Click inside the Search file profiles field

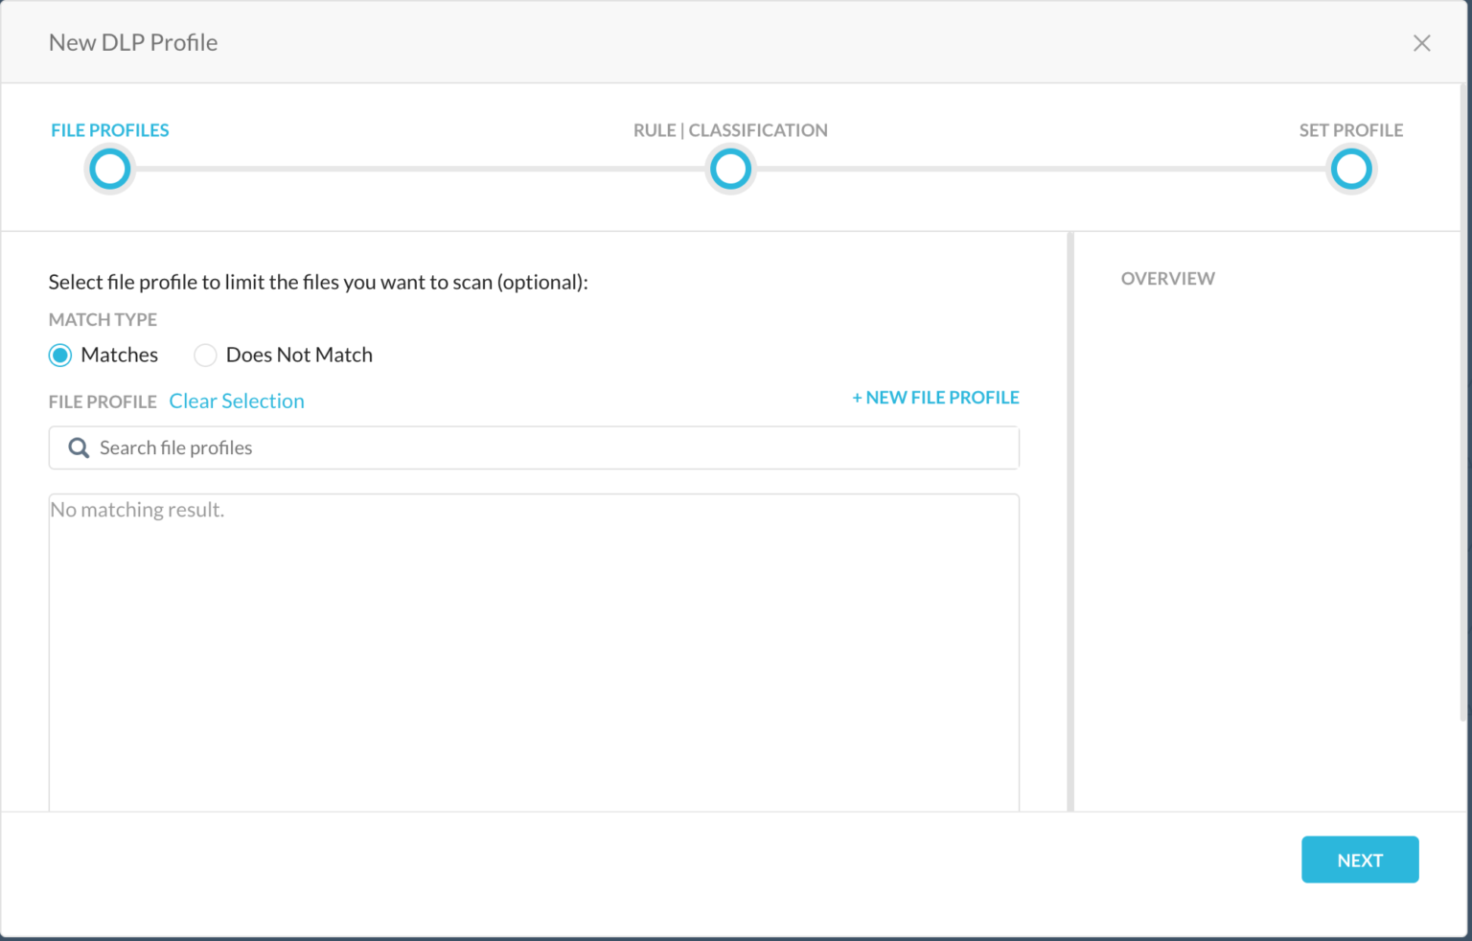pos(383,448)
